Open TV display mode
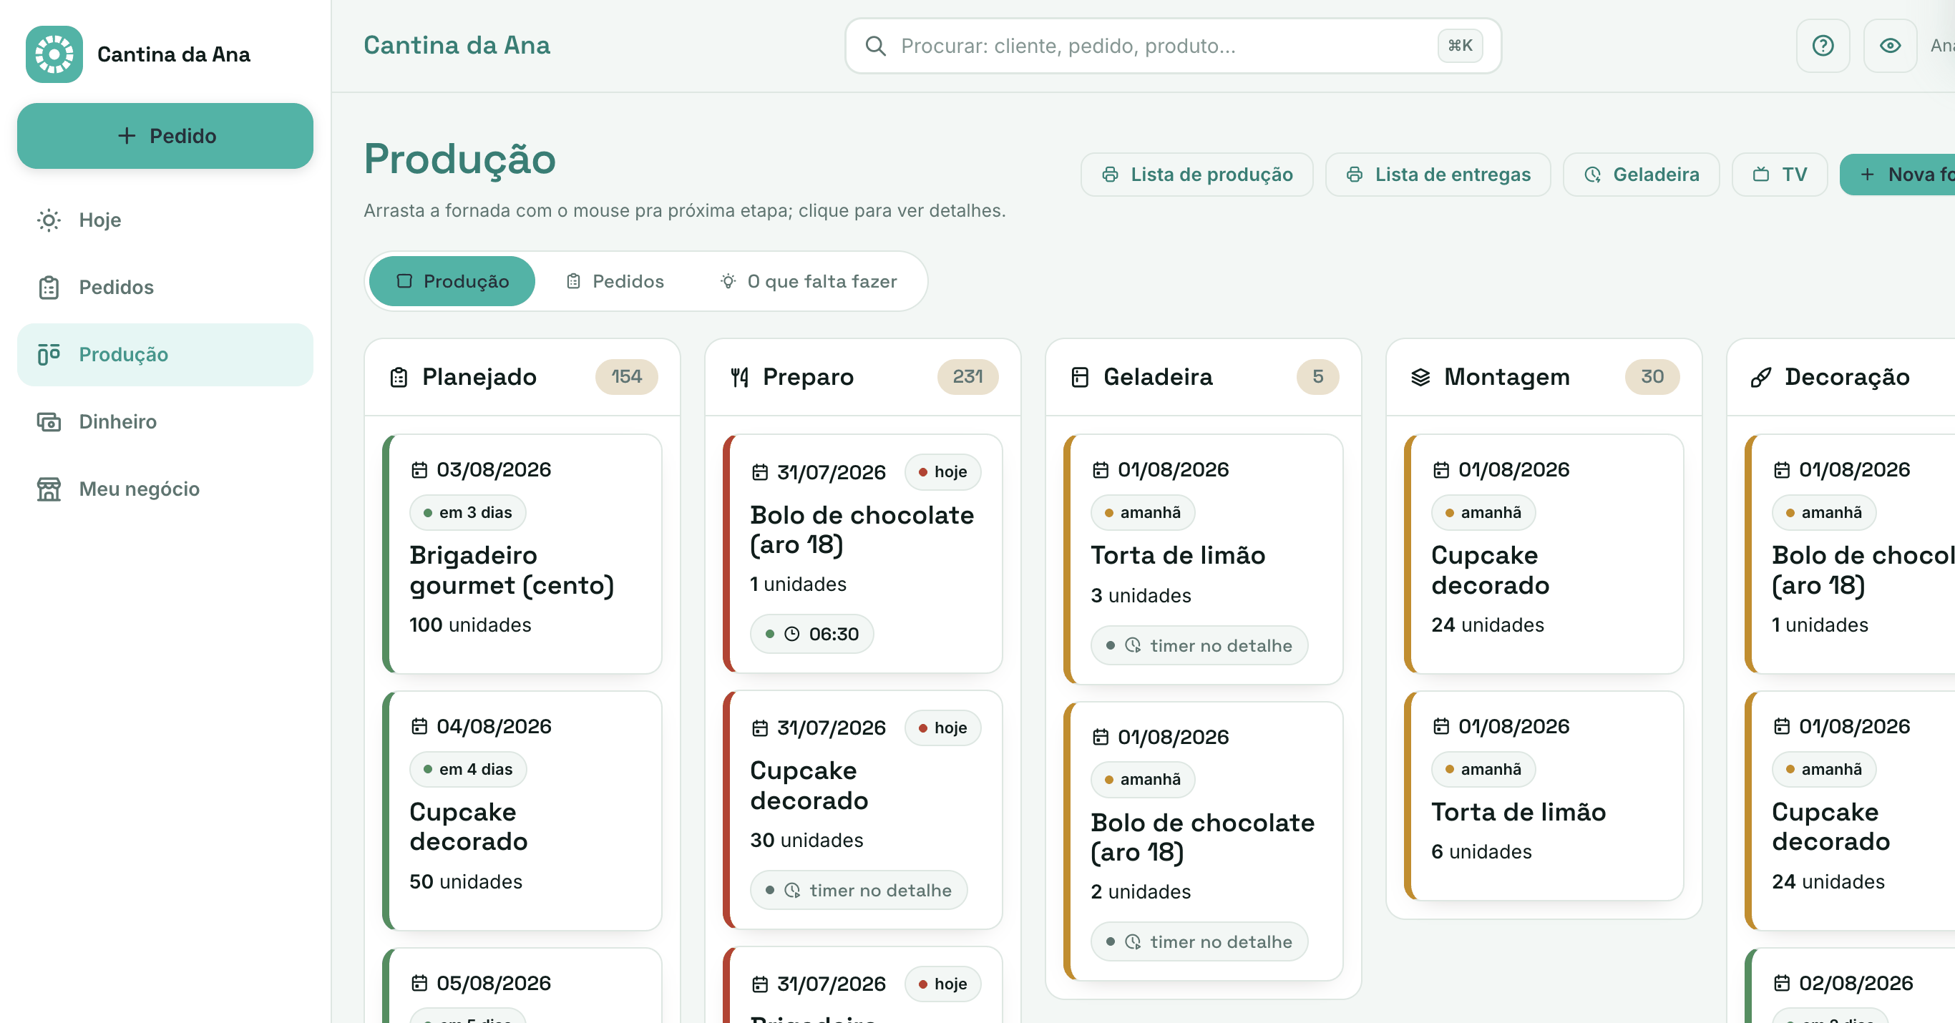 [x=1779, y=175]
